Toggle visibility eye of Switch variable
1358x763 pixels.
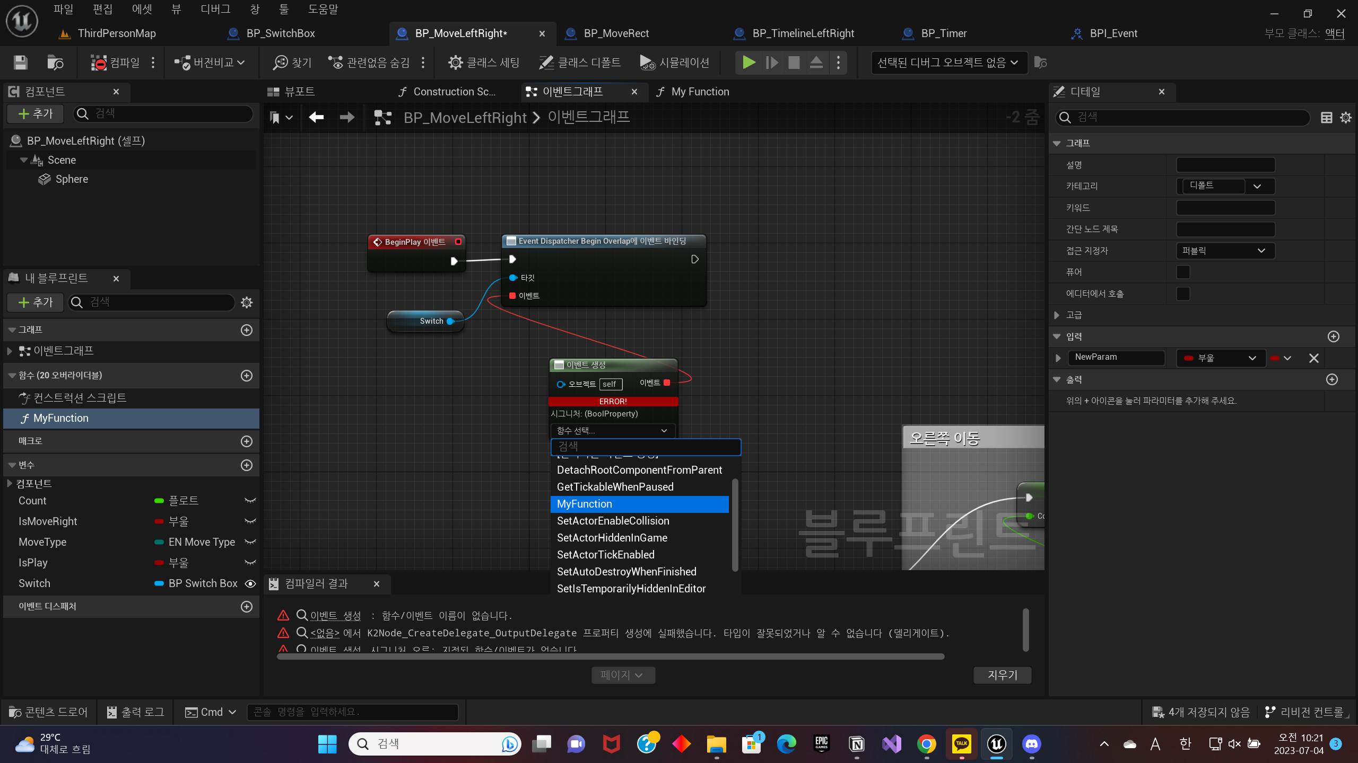coord(250,583)
